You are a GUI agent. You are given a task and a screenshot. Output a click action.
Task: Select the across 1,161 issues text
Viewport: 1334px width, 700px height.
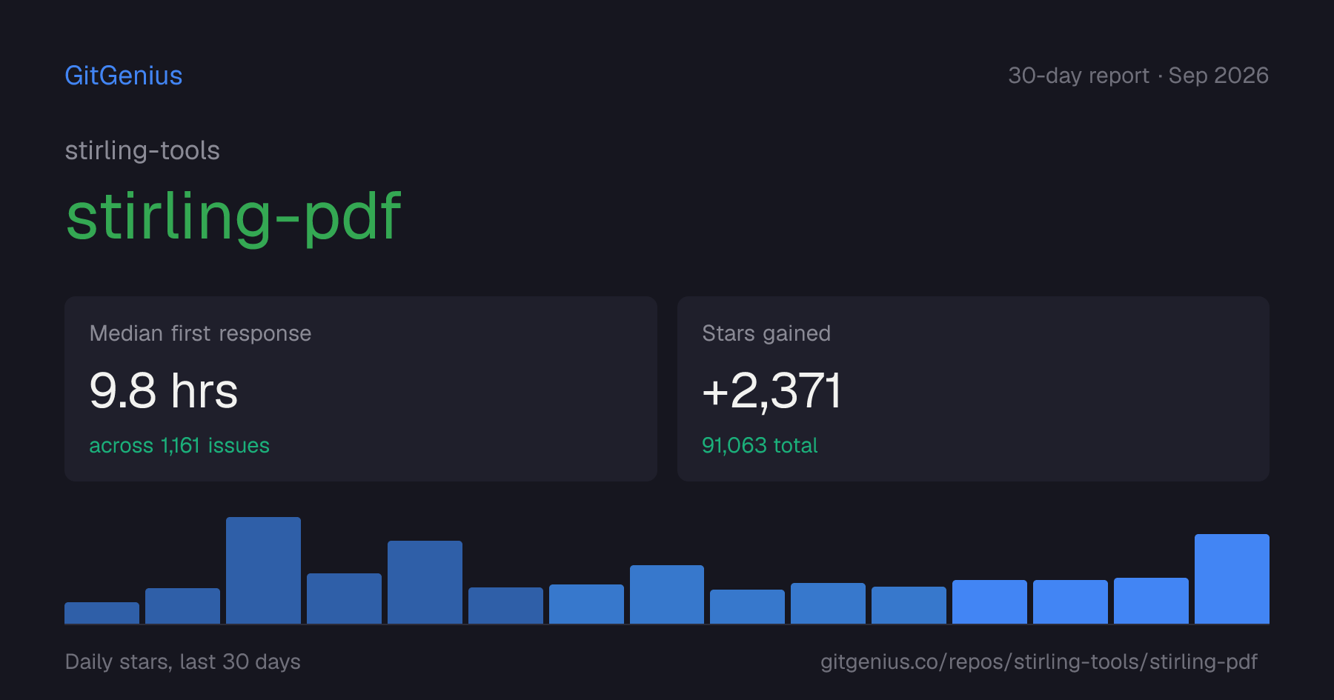(x=179, y=445)
